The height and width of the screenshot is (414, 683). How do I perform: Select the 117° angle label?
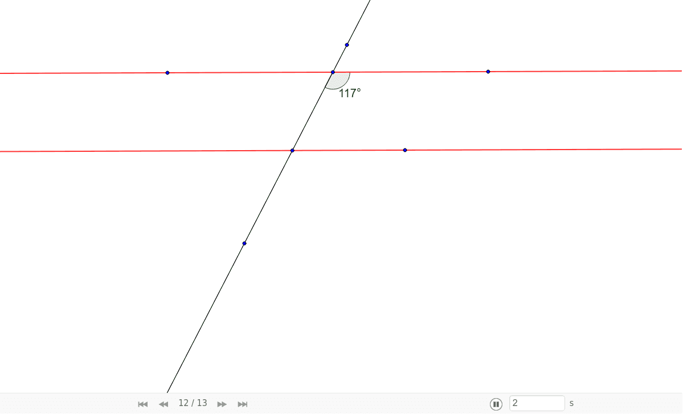[349, 94]
